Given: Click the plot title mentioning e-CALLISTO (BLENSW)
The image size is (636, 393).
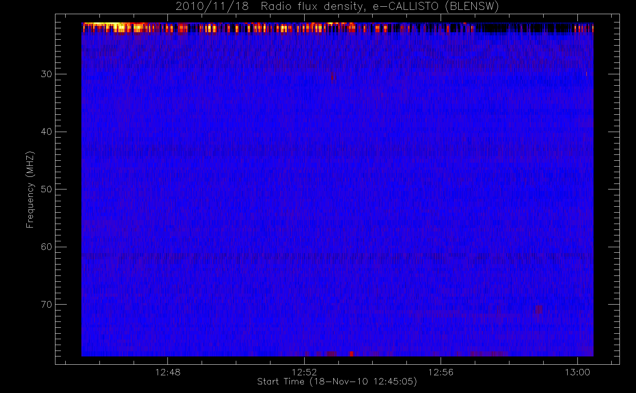Looking at the screenshot, I should [337, 7].
